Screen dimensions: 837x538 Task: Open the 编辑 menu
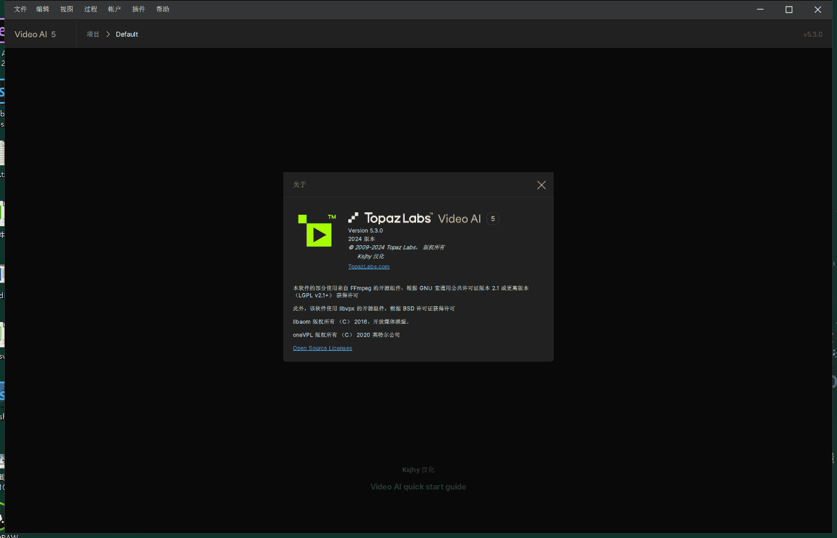pyautogui.click(x=43, y=9)
